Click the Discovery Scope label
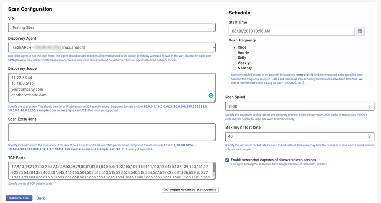Image resolution: width=381 pixels, height=203 pixels. coord(22,68)
